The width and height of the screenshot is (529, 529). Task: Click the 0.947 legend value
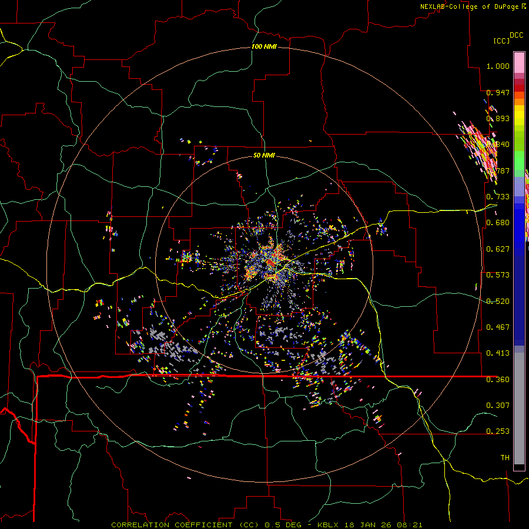click(498, 92)
